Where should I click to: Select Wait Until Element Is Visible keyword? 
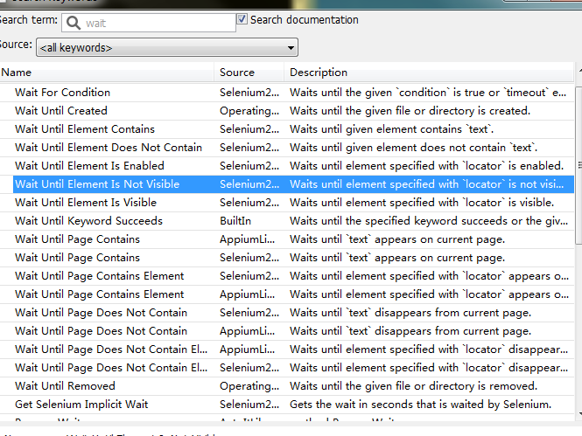(x=86, y=203)
